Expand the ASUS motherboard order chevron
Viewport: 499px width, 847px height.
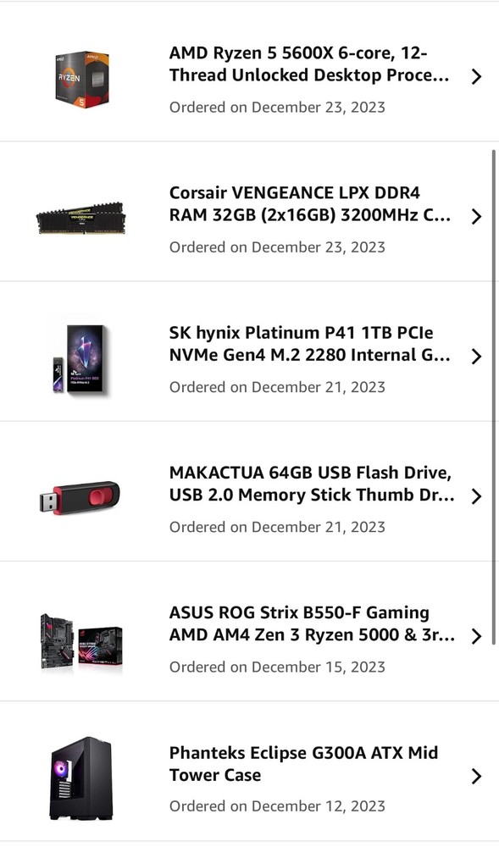[476, 636]
